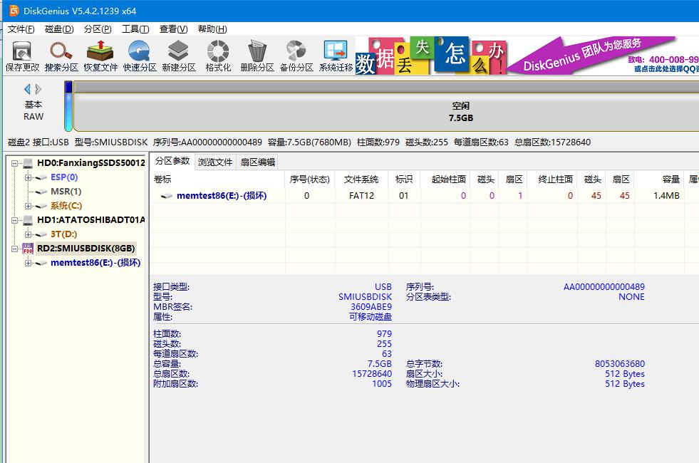Open the 分区(P) menu
699x463 pixels.
98,29
